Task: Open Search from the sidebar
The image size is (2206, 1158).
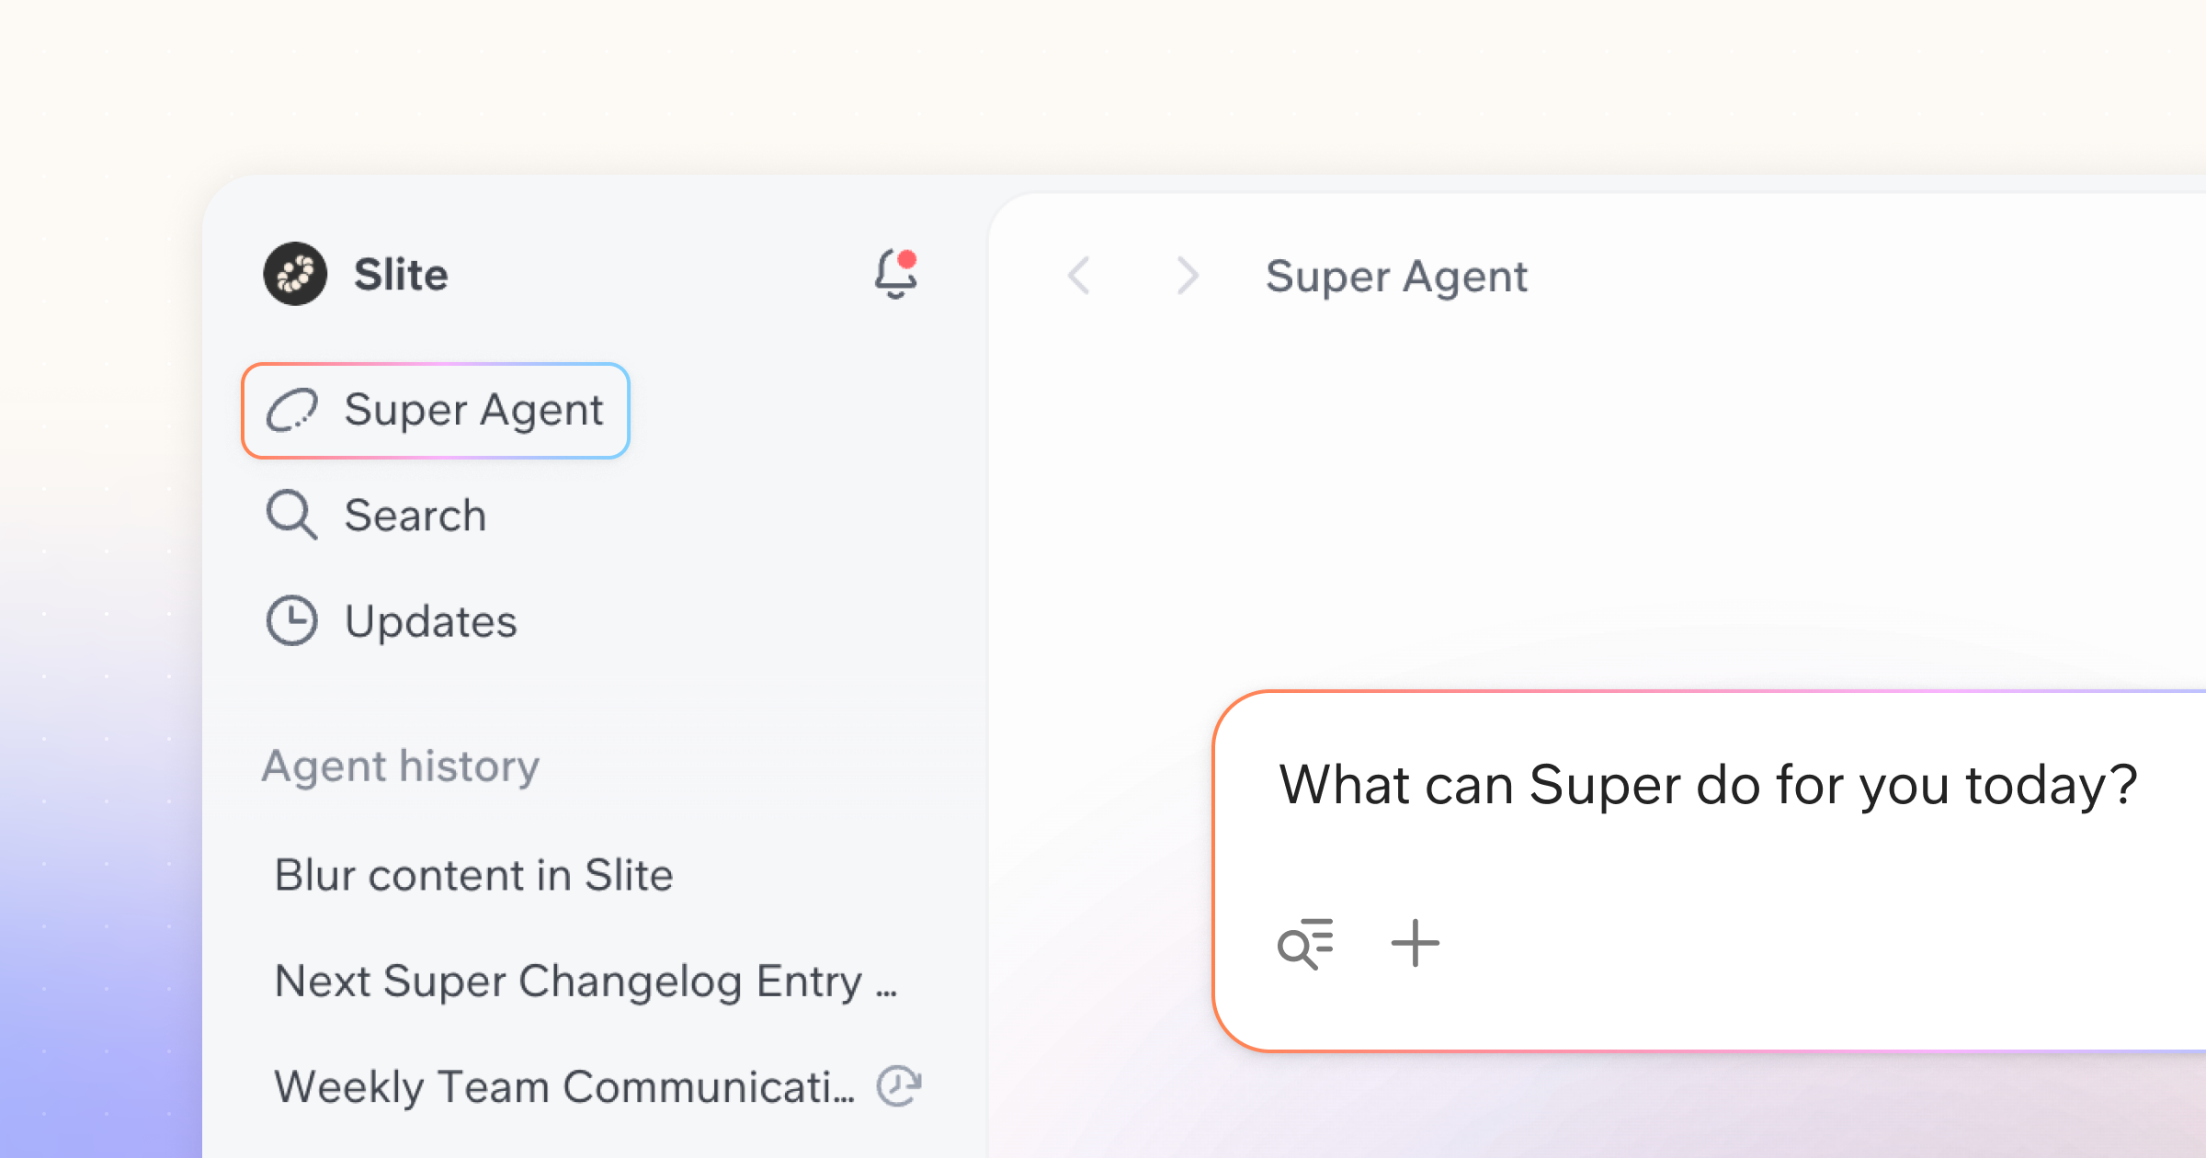Action: point(415,516)
